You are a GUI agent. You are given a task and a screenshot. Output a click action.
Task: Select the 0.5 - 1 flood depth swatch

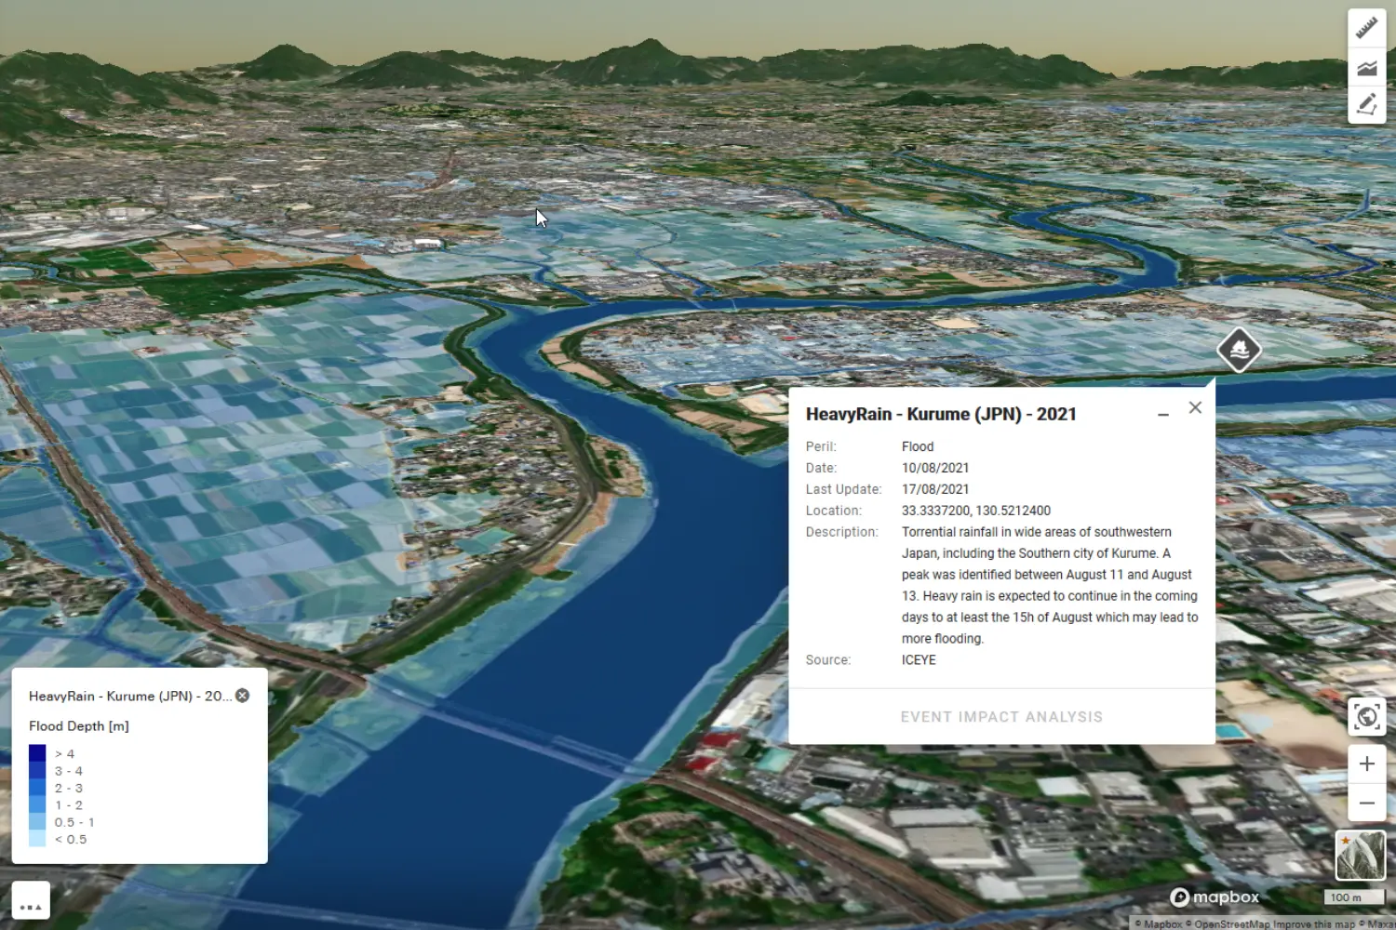click(x=36, y=821)
